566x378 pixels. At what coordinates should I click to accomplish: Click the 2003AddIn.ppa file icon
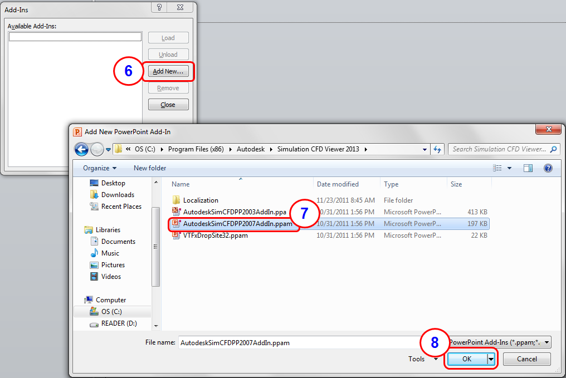pyautogui.click(x=176, y=212)
